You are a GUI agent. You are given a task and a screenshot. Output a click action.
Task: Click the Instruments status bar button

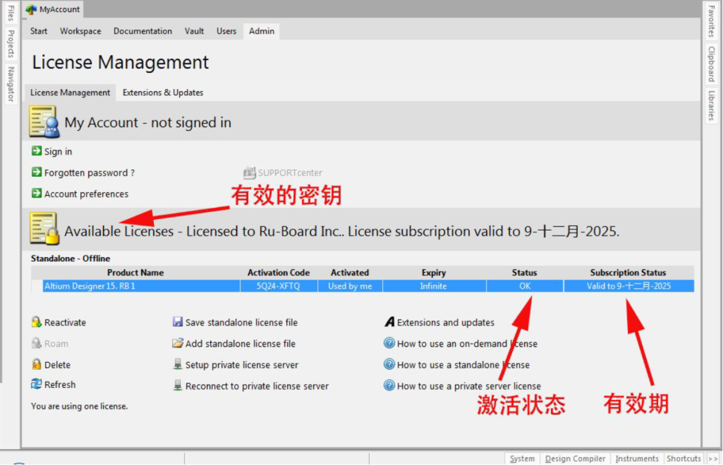point(637,458)
